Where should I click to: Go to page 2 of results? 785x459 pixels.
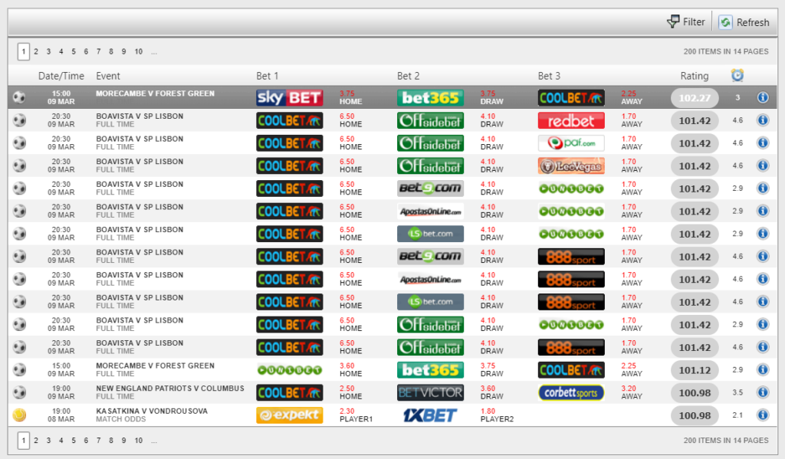(x=35, y=51)
